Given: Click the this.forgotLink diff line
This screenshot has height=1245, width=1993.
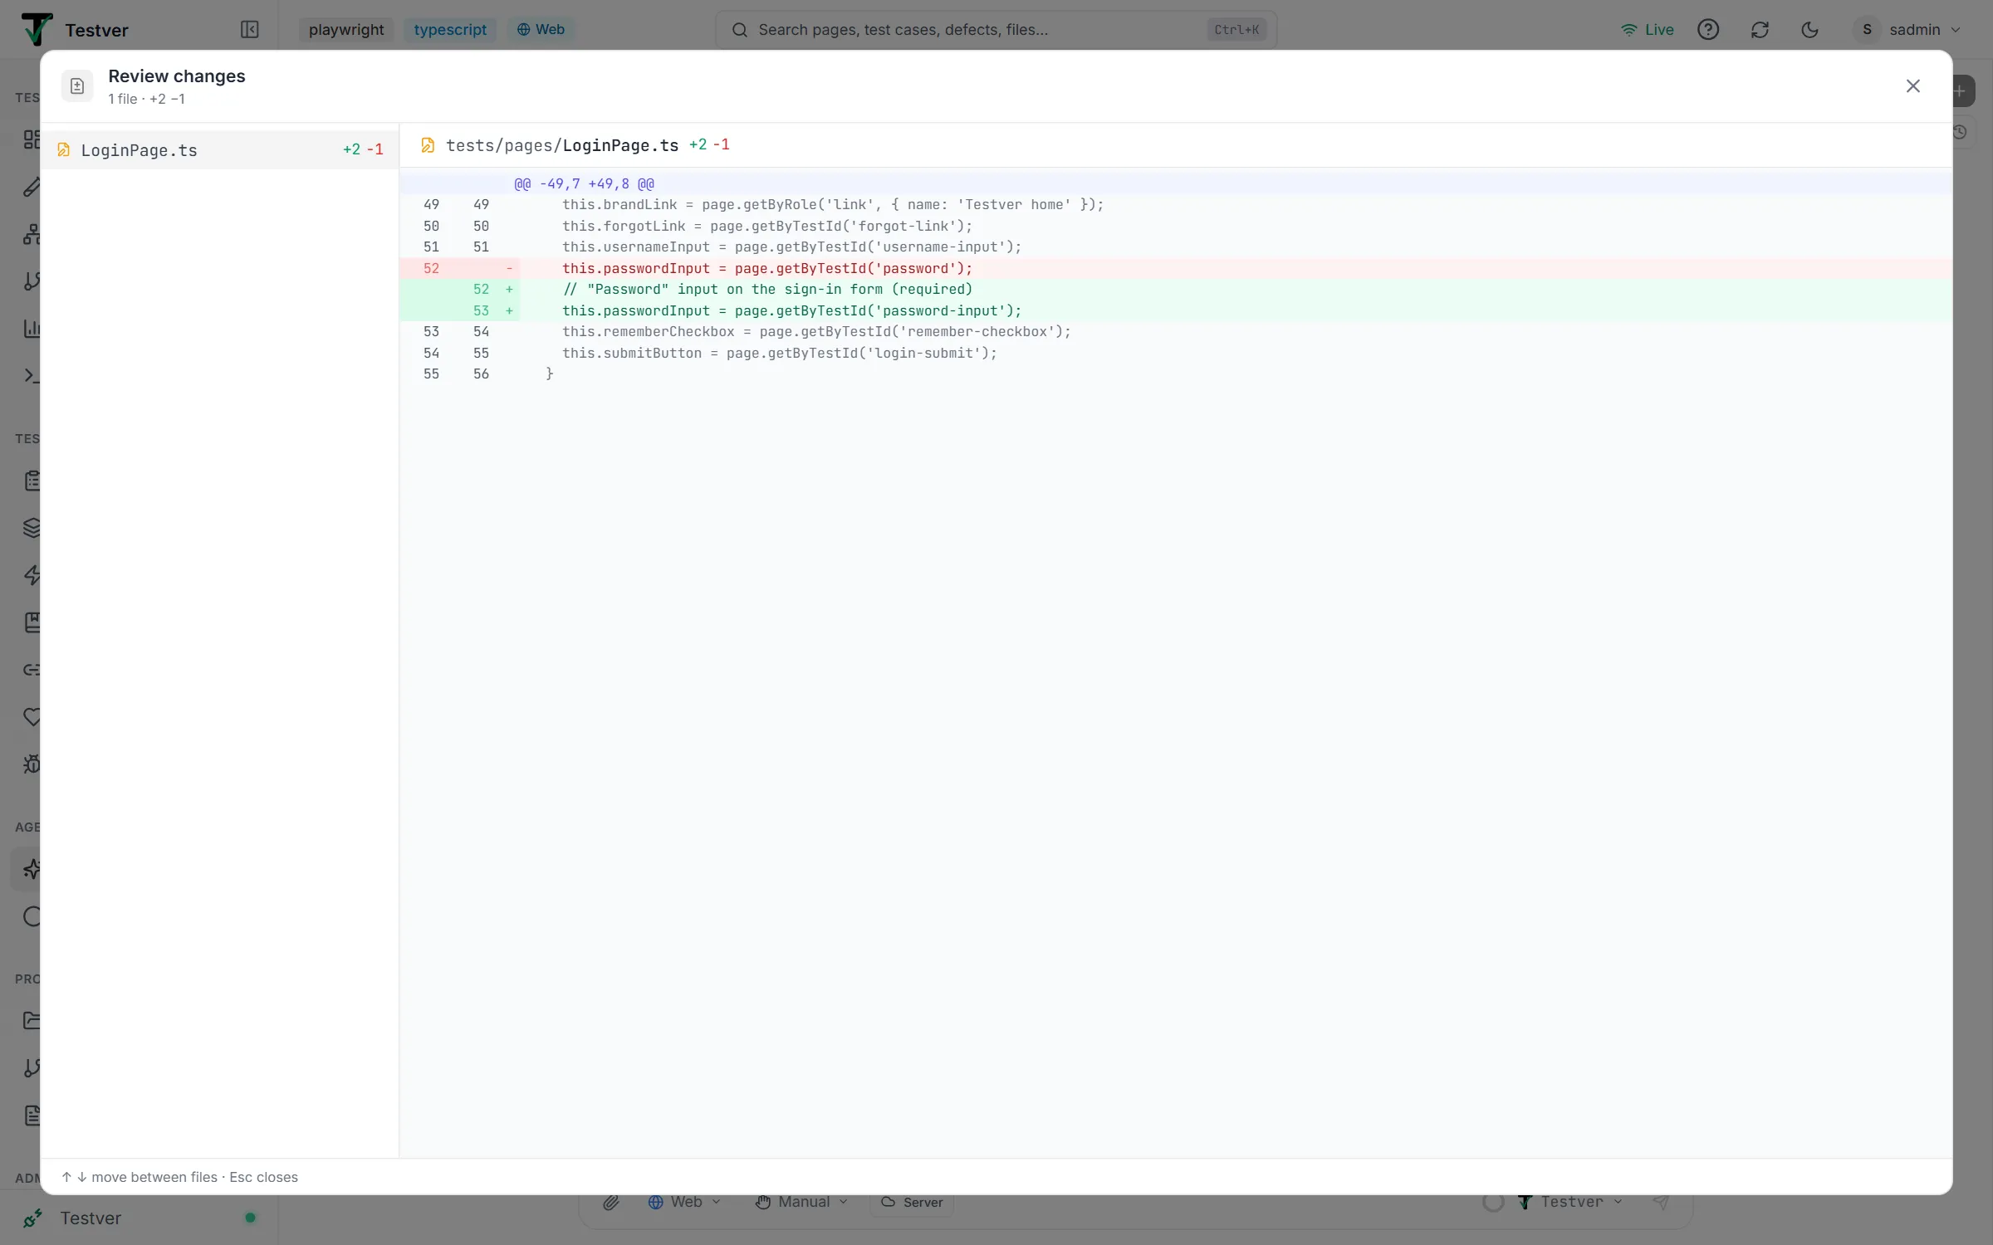Looking at the screenshot, I should (x=1176, y=226).
